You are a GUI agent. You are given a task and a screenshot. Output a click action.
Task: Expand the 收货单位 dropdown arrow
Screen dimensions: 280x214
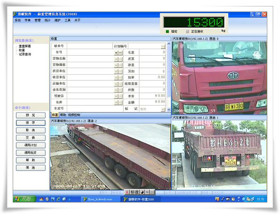(116, 78)
